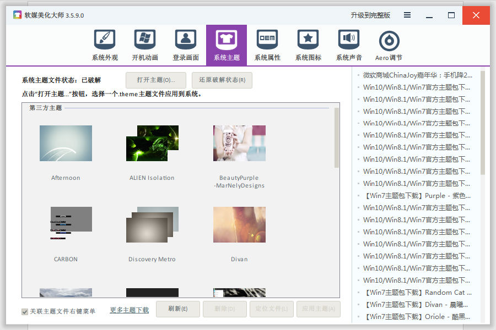Open 【Win7主题包下载】Divan news link

pos(416,305)
